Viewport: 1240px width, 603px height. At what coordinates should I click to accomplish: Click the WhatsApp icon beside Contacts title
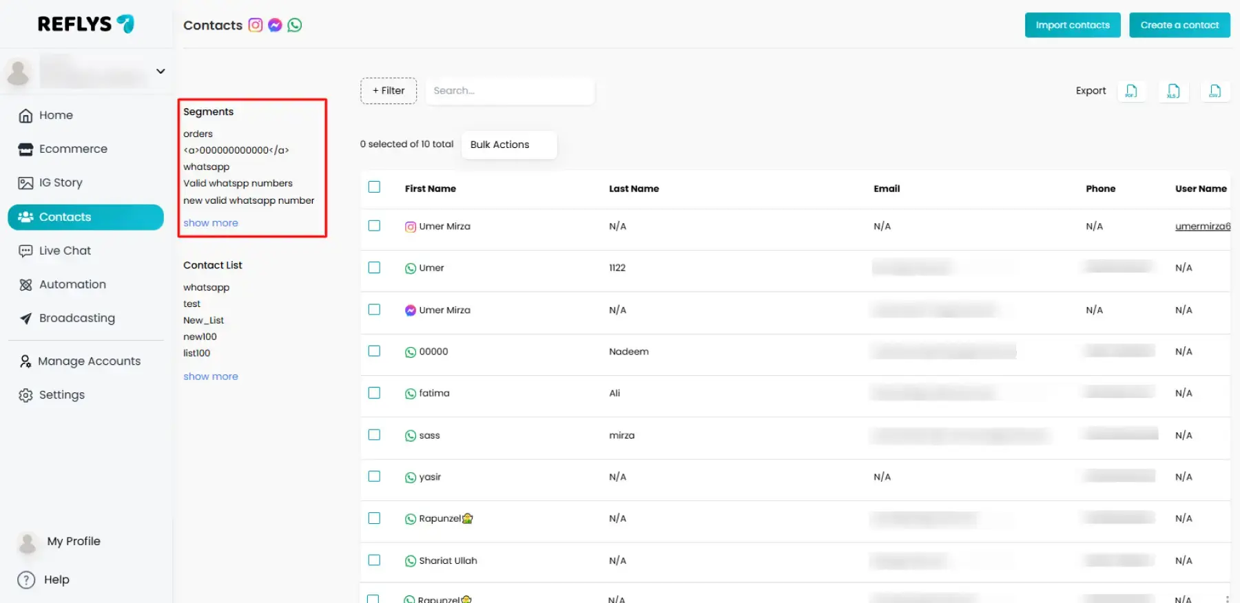295,25
